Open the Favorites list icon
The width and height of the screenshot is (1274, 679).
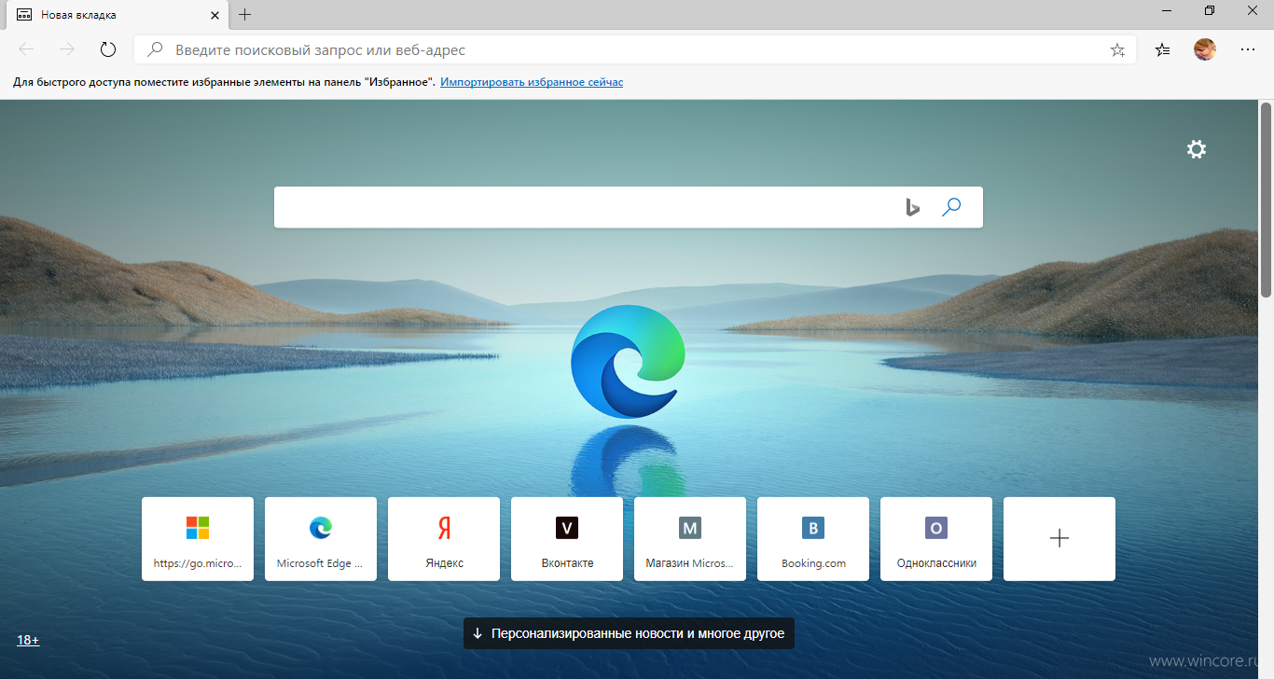coord(1162,49)
